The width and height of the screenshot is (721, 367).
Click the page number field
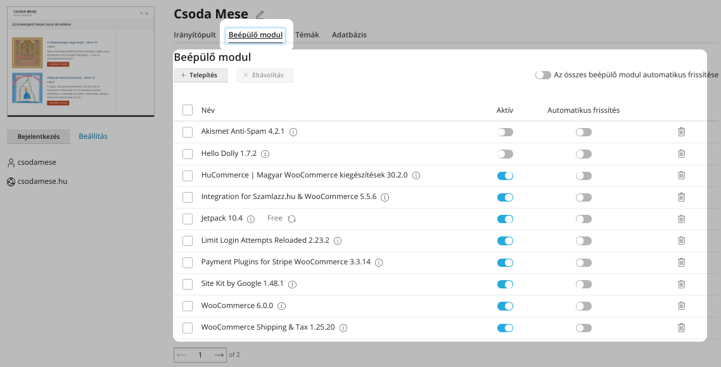pos(200,355)
